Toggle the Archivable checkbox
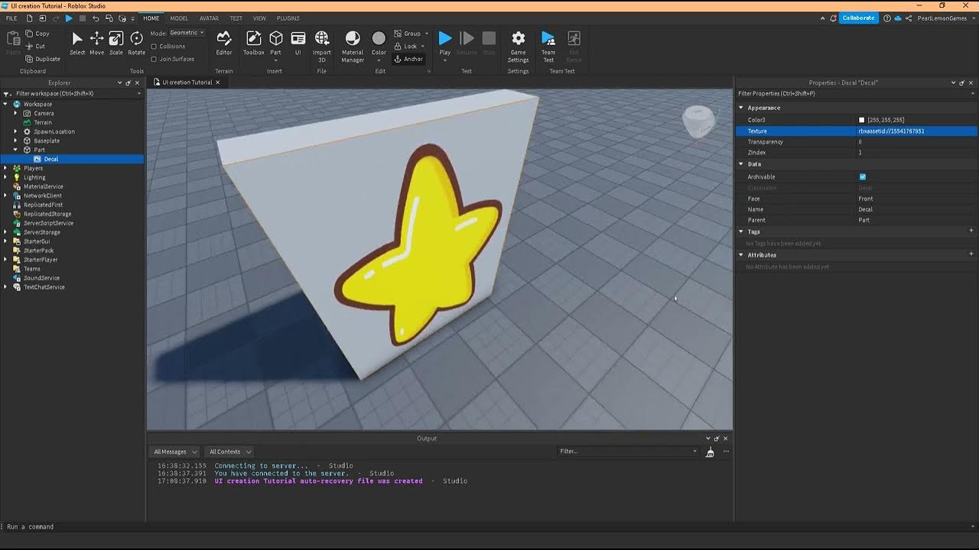This screenshot has height=550, width=979. pyautogui.click(x=863, y=176)
